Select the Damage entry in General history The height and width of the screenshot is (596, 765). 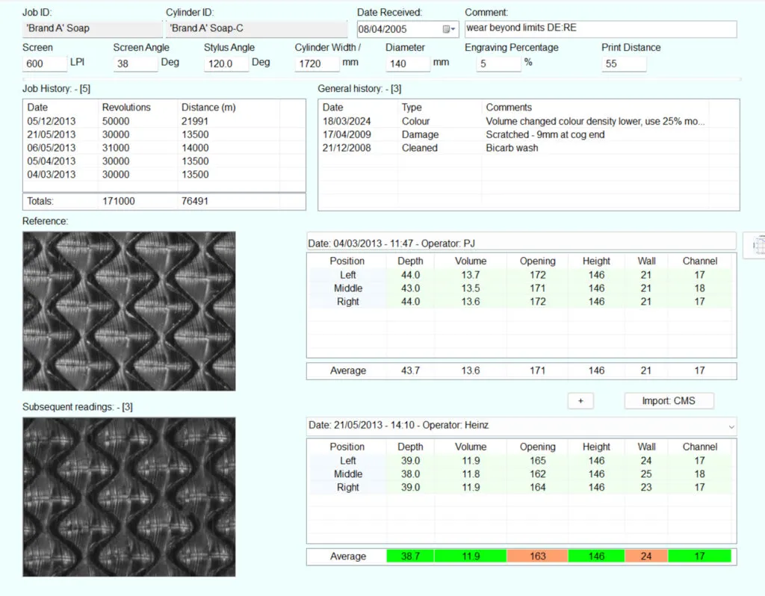pyautogui.click(x=523, y=134)
